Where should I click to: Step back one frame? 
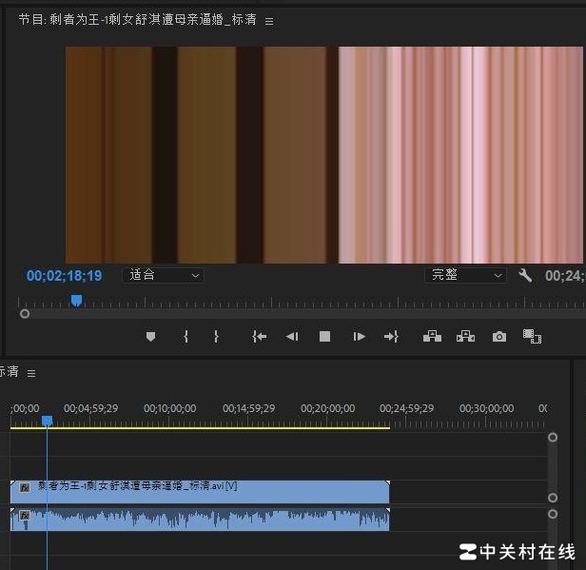tap(292, 337)
